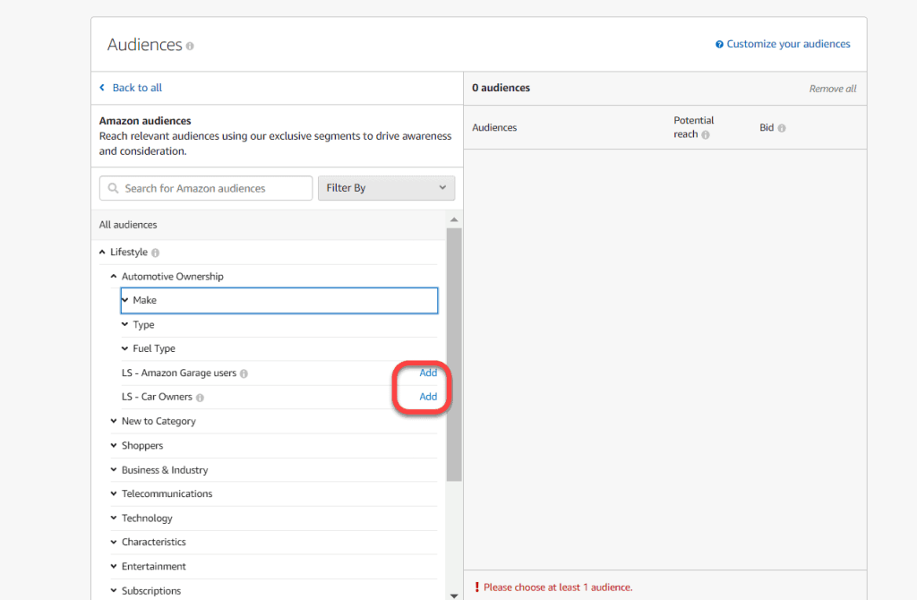Click the Lifestyle info icon

pyautogui.click(x=156, y=253)
